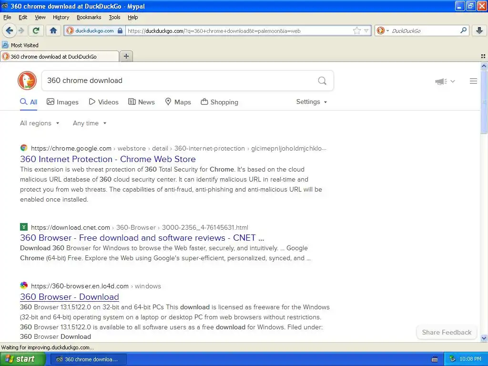Open the Bookmarks menu
488x366 pixels.
point(89,17)
